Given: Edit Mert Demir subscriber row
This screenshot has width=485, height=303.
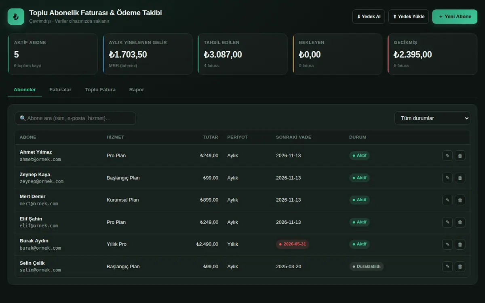Looking at the screenshot, I should [447, 200].
